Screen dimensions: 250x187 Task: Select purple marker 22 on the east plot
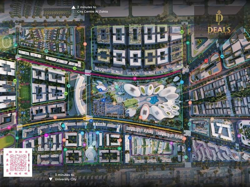(239, 136)
